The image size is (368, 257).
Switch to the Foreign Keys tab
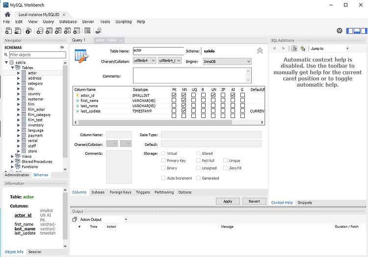pyautogui.click(x=120, y=192)
